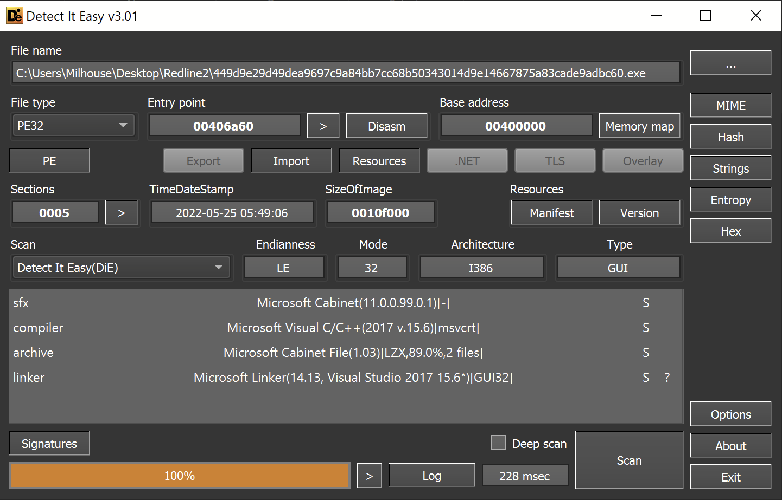The width and height of the screenshot is (782, 500).
Task: Open the Hash panel
Action: click(x=730, y=137)
